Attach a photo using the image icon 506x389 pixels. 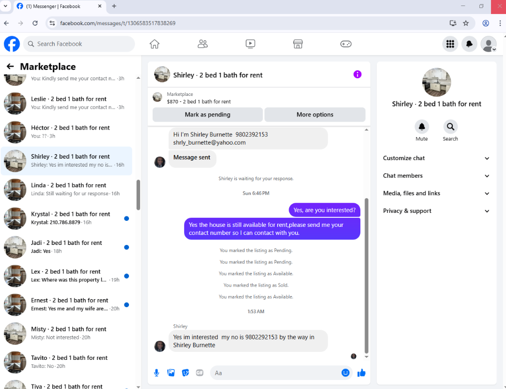[x=171, y=373]
